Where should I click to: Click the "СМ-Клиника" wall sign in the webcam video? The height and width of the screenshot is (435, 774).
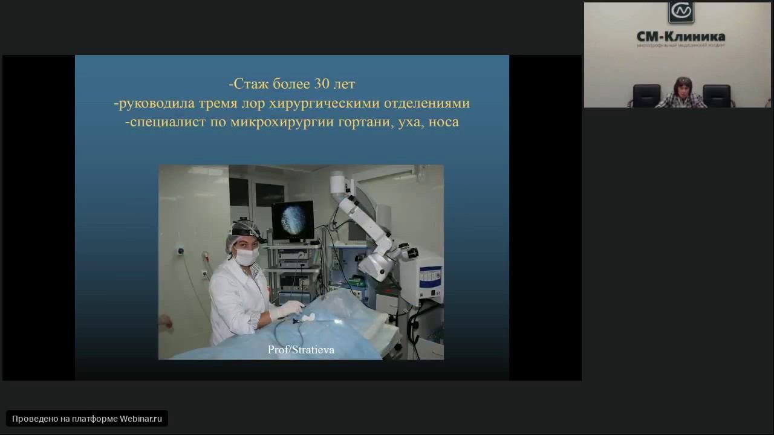(x=681, y=37)
